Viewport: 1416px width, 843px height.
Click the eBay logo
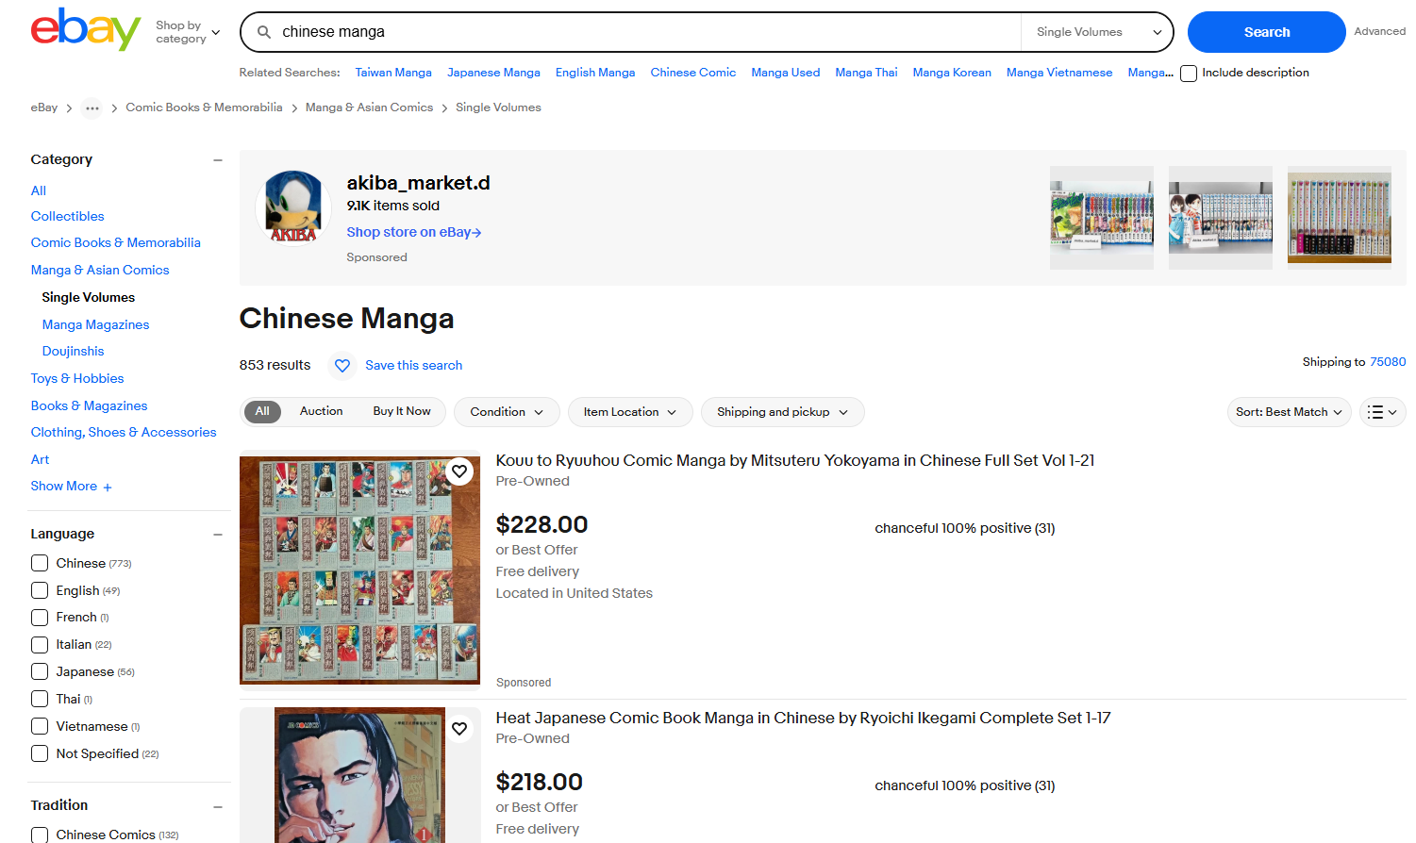86,30
